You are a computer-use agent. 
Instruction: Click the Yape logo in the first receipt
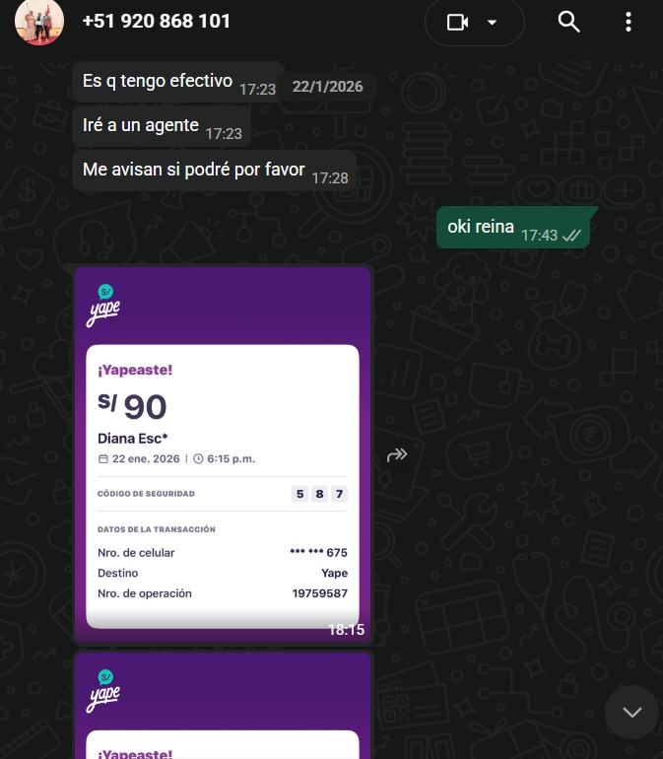pos(104,306)
